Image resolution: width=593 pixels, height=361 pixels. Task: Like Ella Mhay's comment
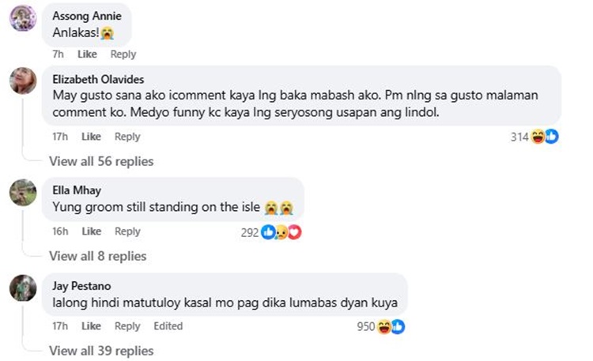(92, 231)
